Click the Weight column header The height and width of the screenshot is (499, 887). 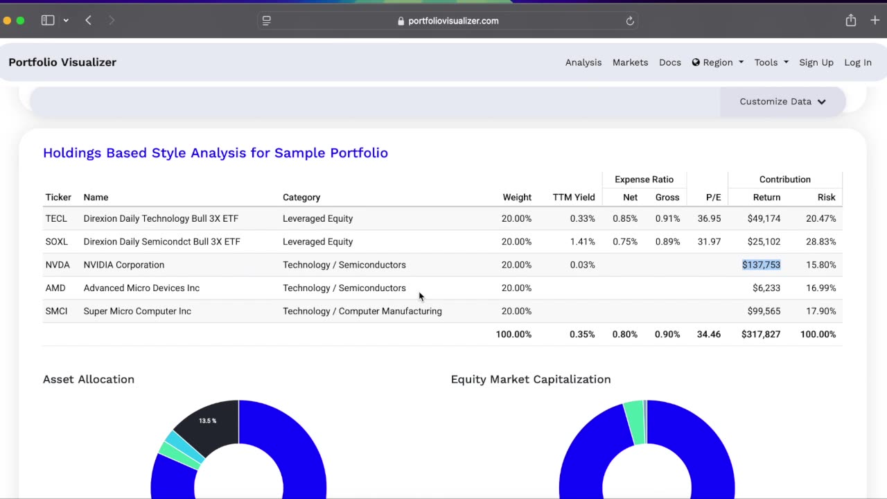click(x=517, y=198)
